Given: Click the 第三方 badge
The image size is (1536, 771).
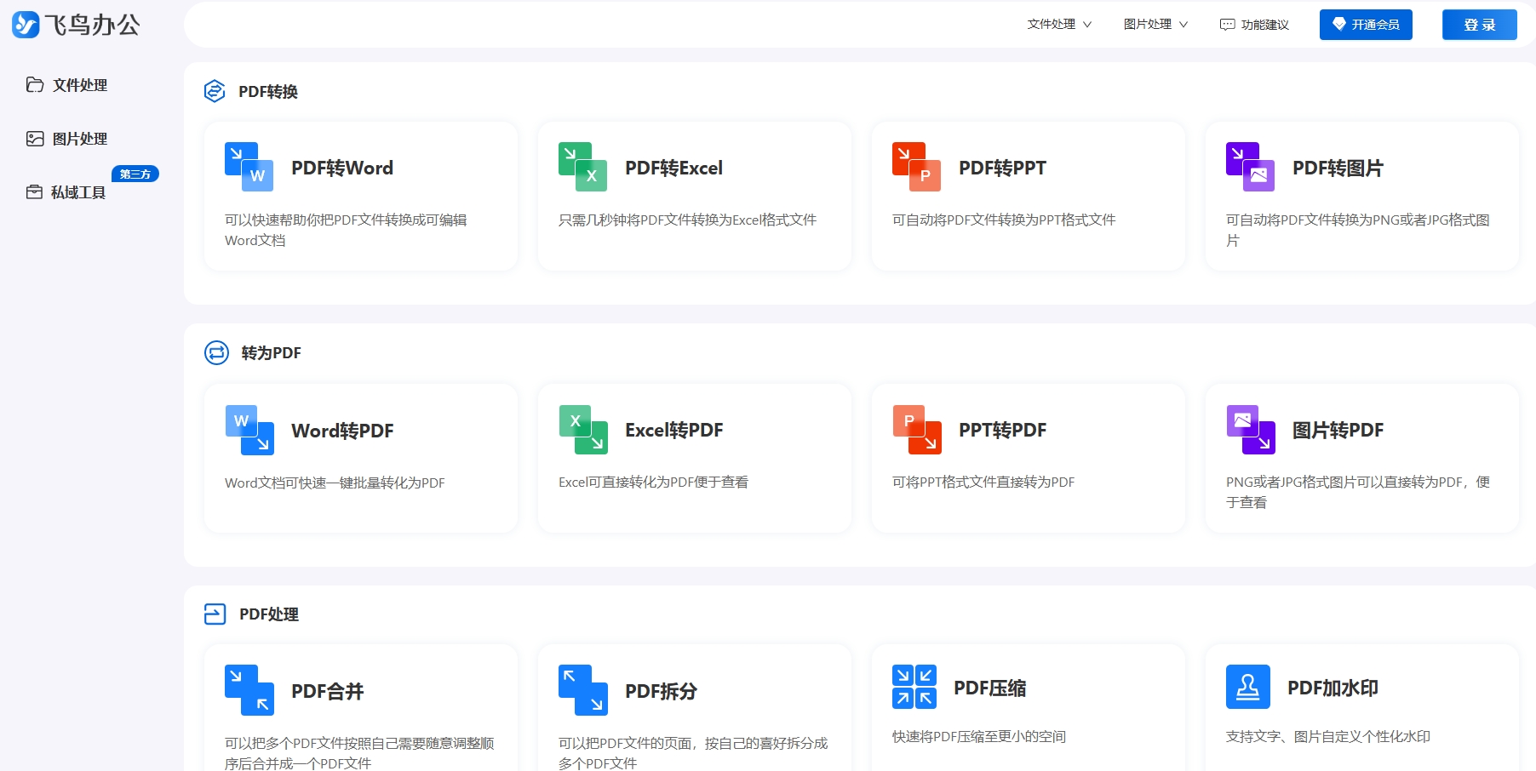Looking at the screenshot, I should point(135,174).
